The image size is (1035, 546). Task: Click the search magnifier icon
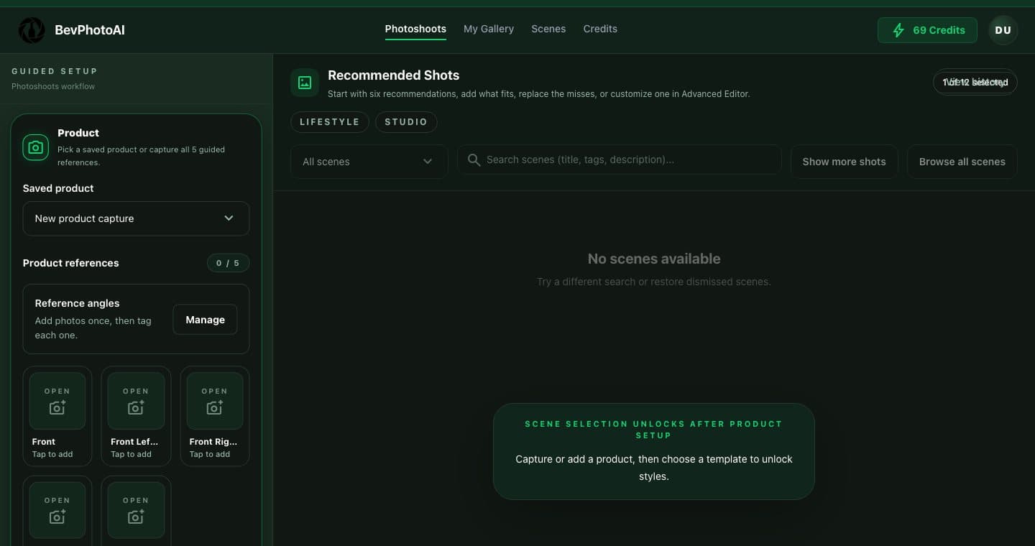click(474, 159)
